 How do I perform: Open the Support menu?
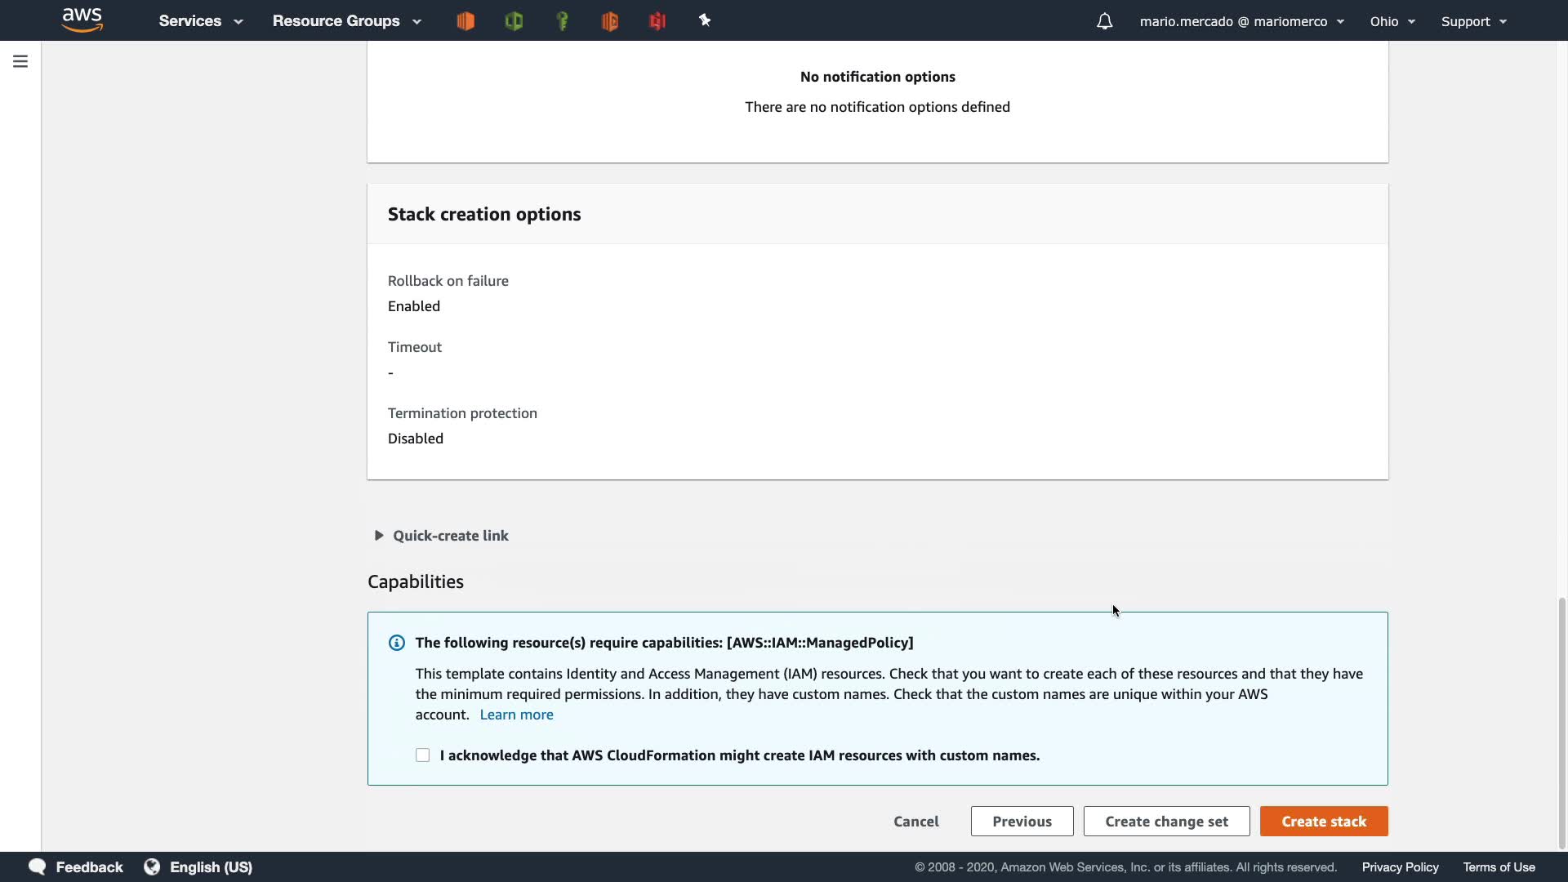1474,21
